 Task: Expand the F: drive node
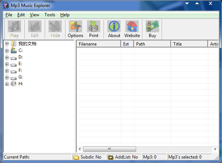pyautogui.click(x=7, y=71)
